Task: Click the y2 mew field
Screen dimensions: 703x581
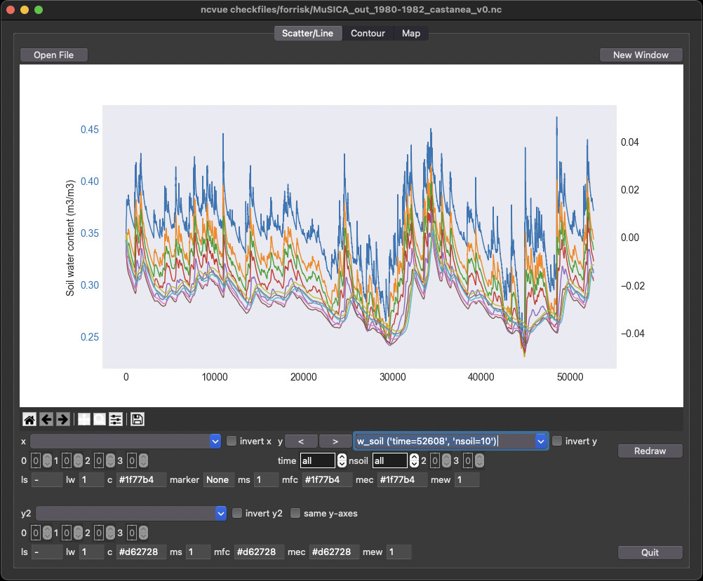Action: tap(399, 552)
